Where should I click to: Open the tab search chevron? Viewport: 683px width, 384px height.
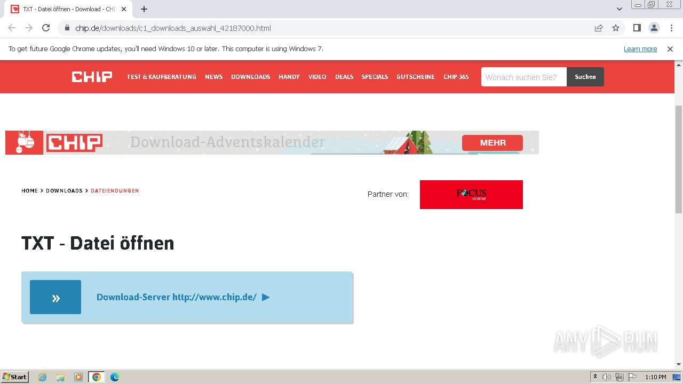[x=620, y=9]
